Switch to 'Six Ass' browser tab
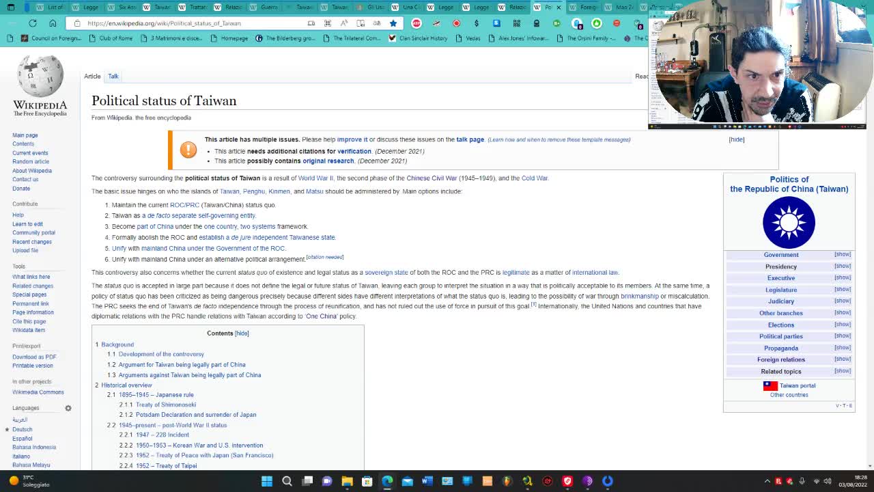Viewport: 874px width, 492px height. [121, 7]
